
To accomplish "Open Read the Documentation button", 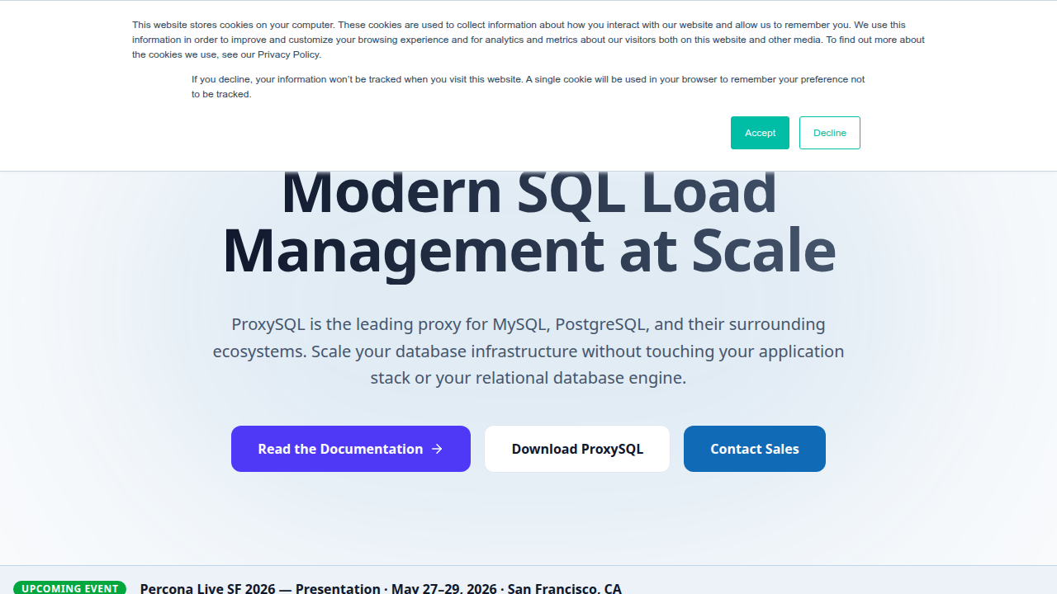I will coord(351,449).
